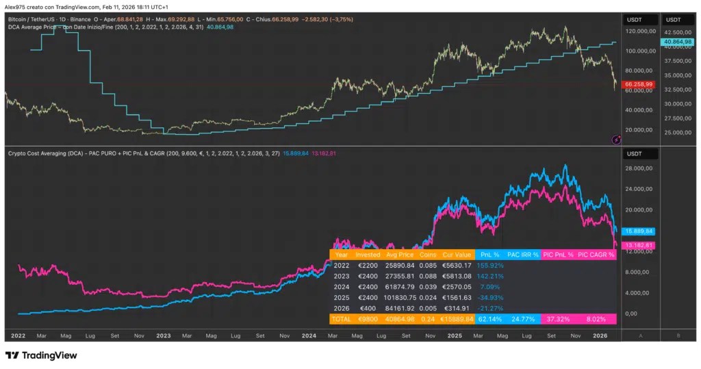
Task: Click the blue 15.889,84 PAC value label
Action: [639, 231]
